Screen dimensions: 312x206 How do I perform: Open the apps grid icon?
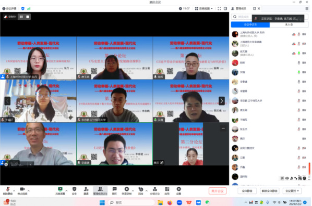pos(167,191)
